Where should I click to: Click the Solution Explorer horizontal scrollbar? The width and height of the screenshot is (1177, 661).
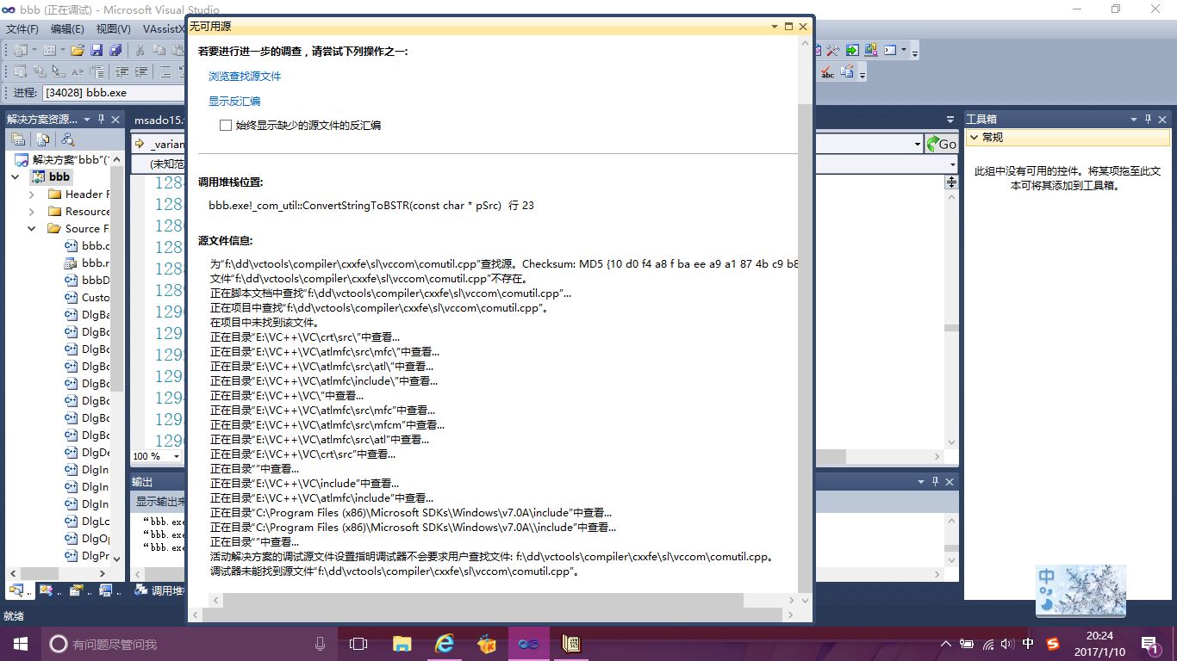click(x=59, y=573)
